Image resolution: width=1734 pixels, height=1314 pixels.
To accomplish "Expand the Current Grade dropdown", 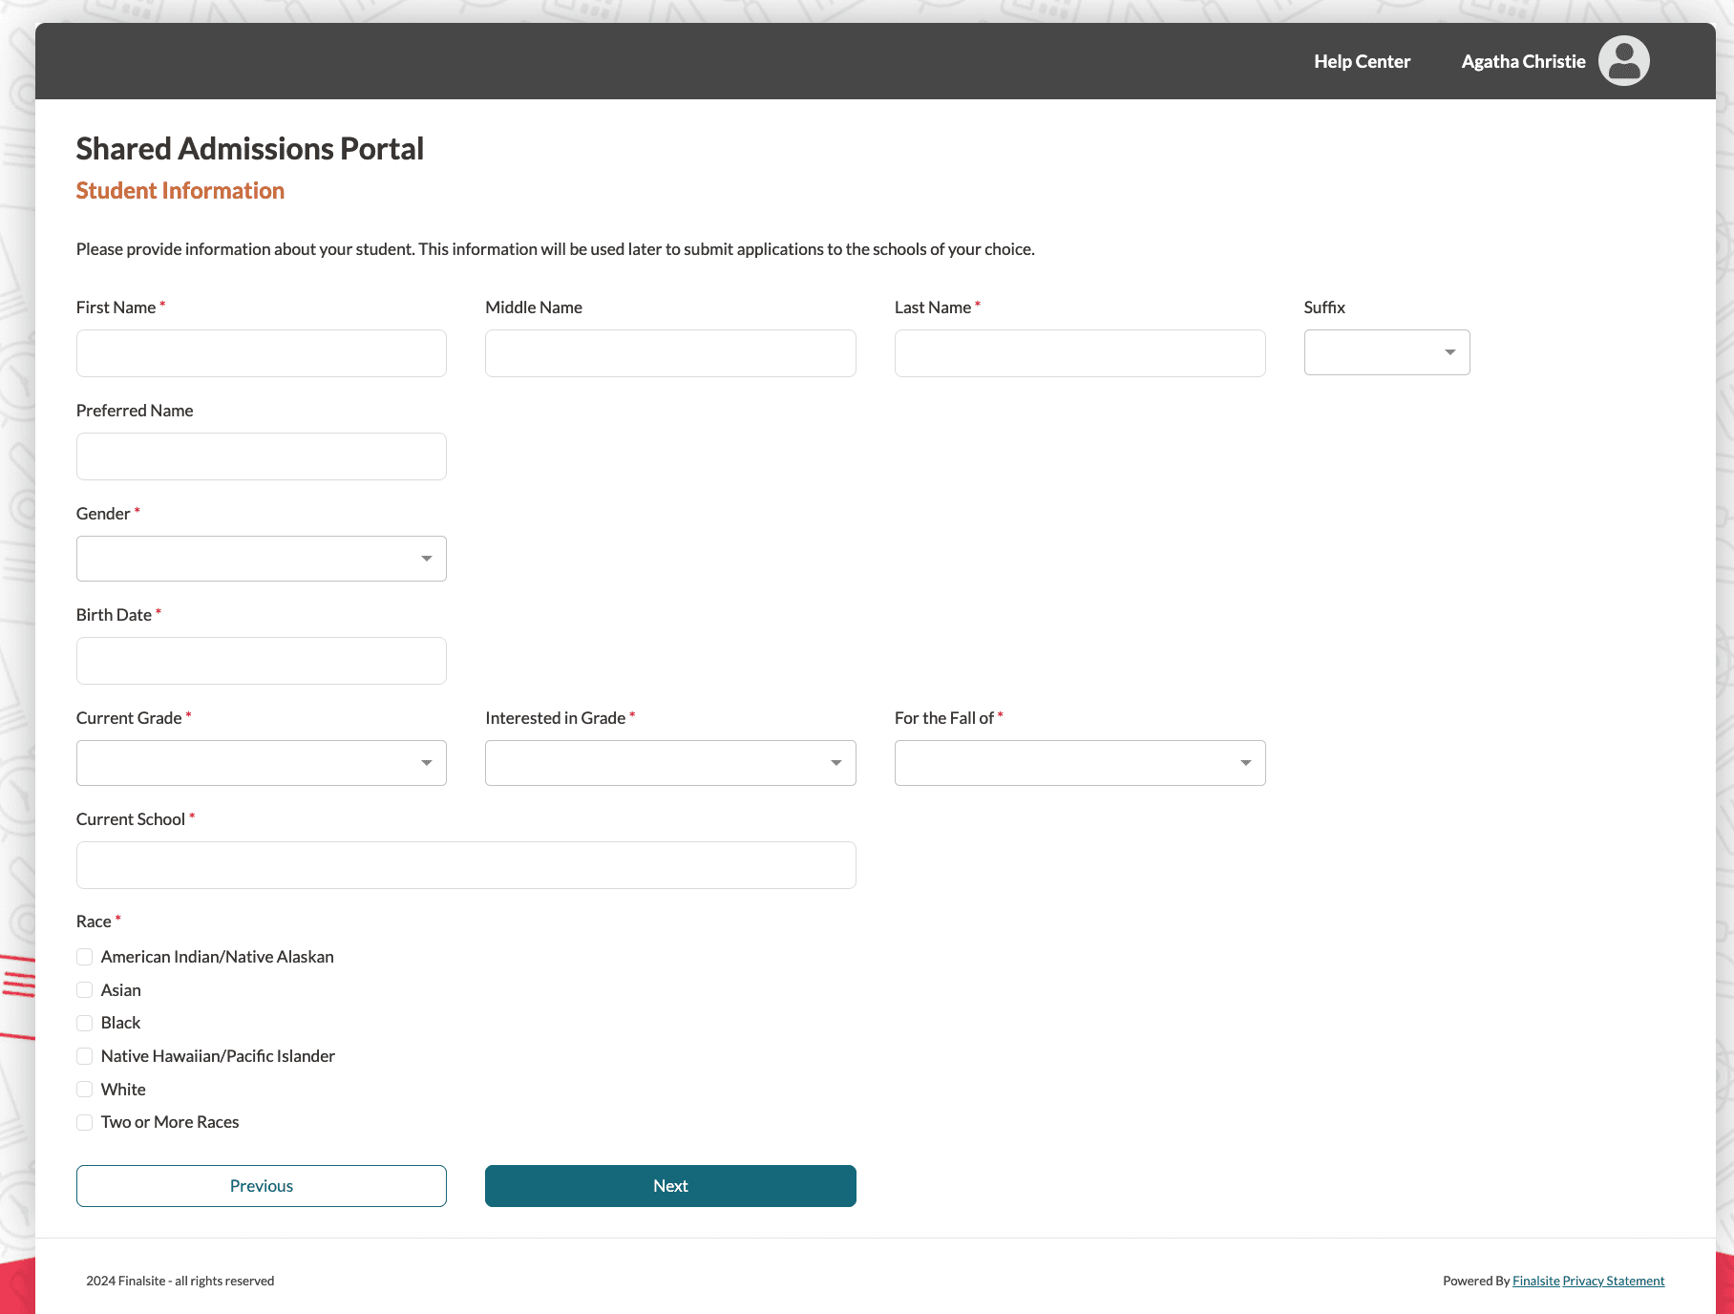I will click(261, 763).
